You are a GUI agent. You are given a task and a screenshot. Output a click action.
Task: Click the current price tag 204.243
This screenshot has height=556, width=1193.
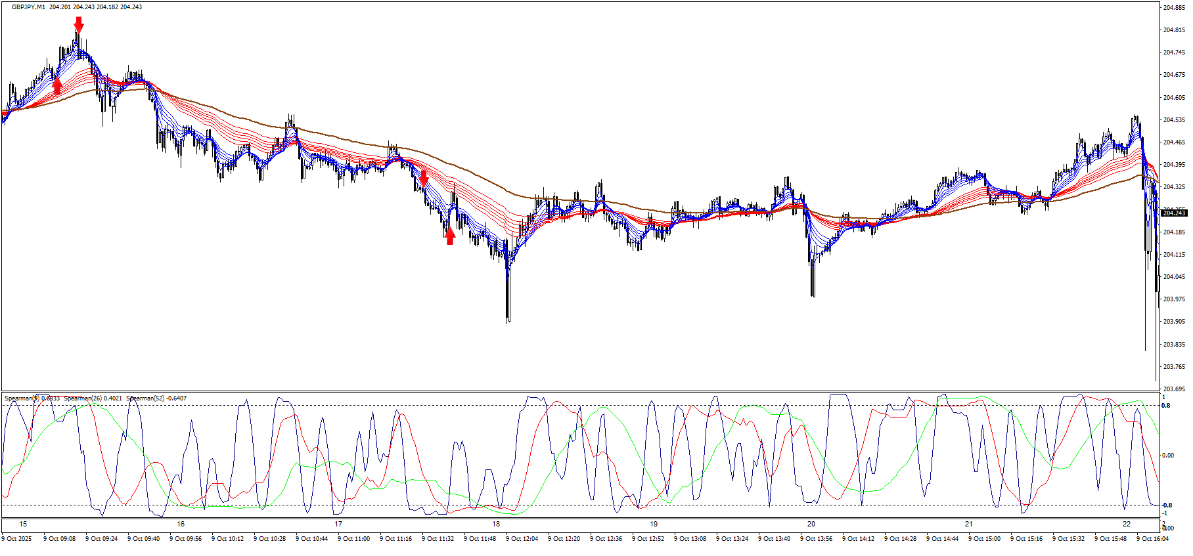(1173, 213)
